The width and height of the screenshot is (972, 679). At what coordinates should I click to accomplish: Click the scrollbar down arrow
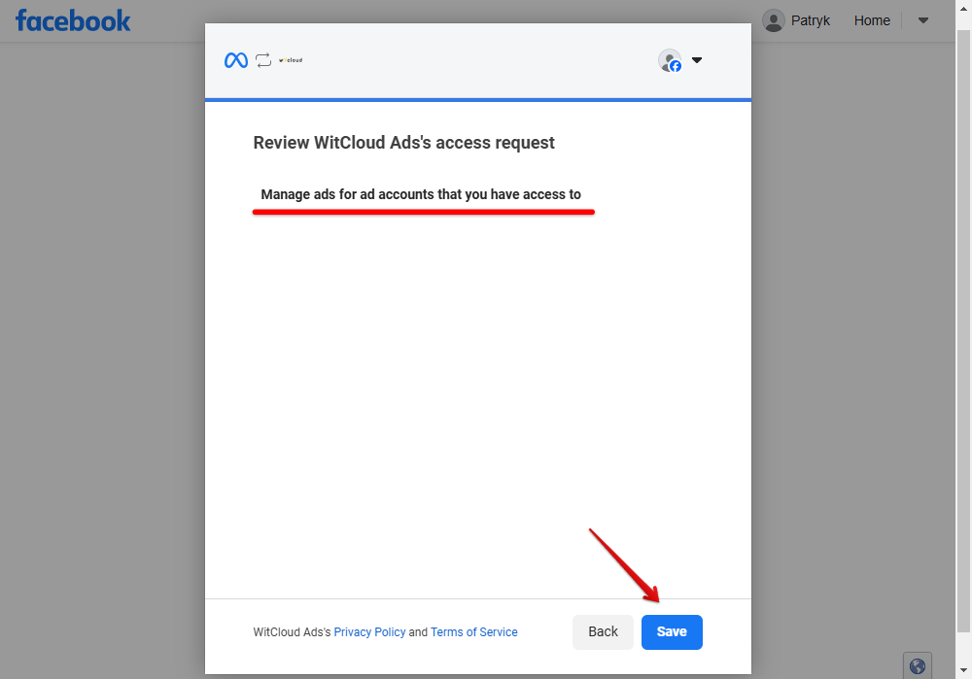(x=963, y=670)
